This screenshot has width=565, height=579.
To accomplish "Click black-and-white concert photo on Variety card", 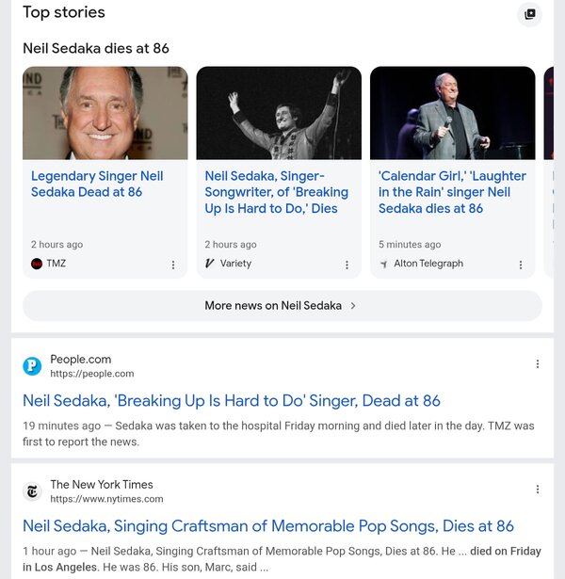I will [x=279, y=113].
